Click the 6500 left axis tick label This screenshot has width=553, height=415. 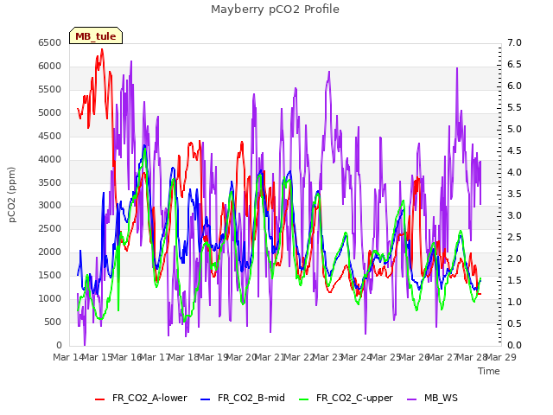tap(50, 42)
